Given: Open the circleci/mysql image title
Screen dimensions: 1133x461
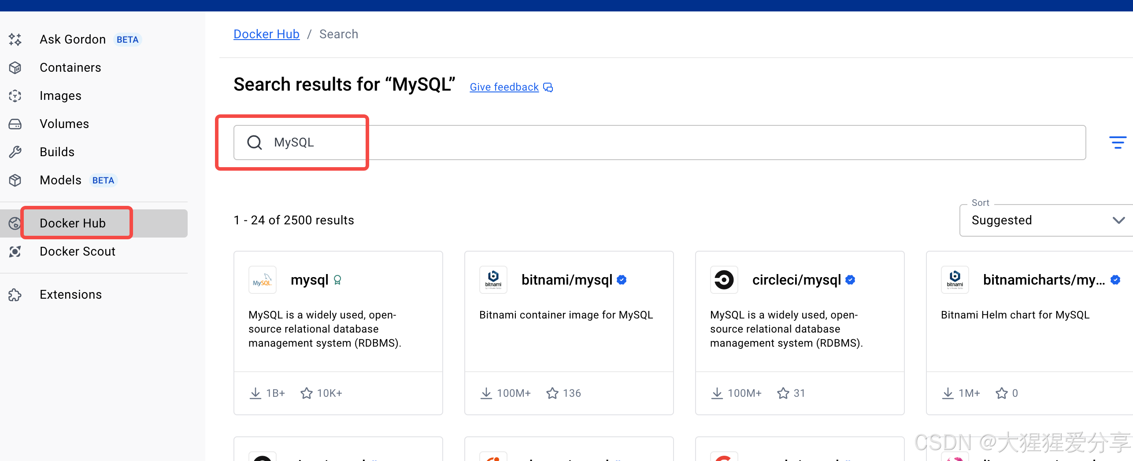Looking at the screenshot, I should (x=797, y=280).
